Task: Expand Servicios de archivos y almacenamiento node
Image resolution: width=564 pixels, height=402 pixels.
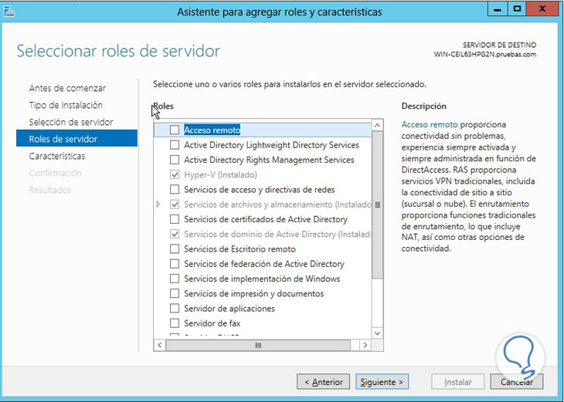Action: 158,204
